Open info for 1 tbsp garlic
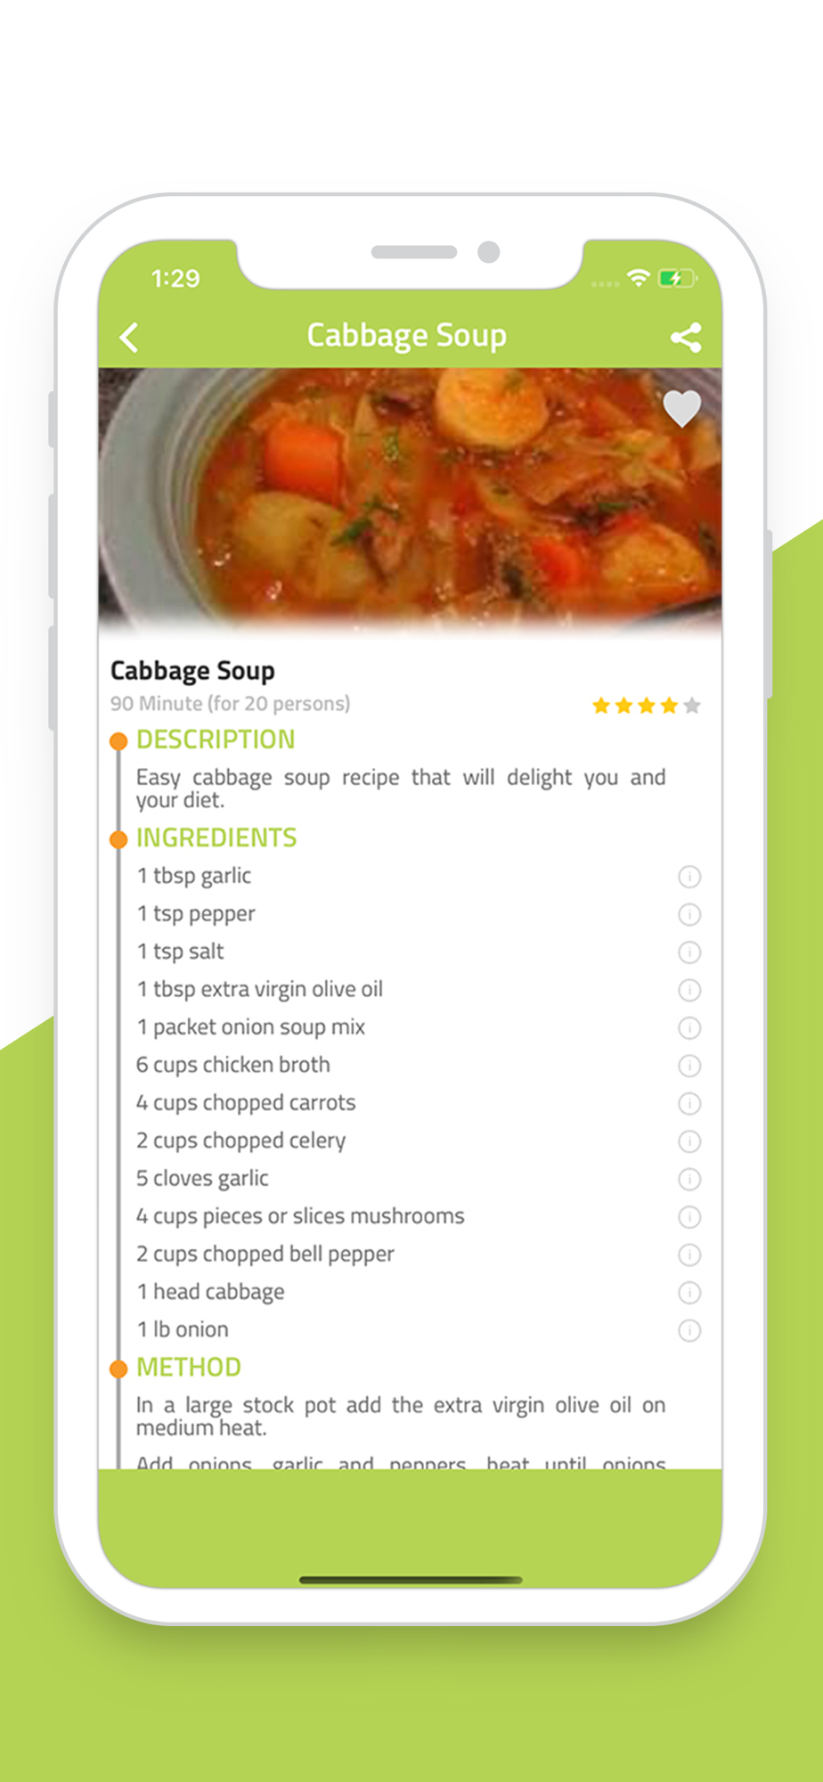Image resolution: width=823 pixels, height=1782 pixels. (689, 877)
